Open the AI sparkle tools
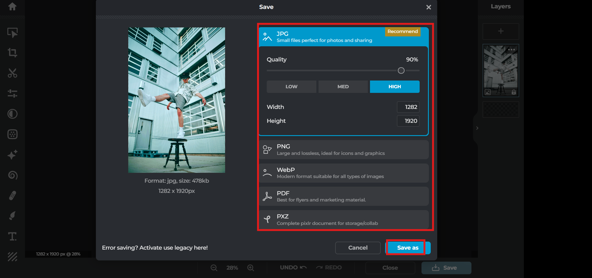The width and height of the screenshot is (592, 278). pyautogui.click(x=12, y=155)
